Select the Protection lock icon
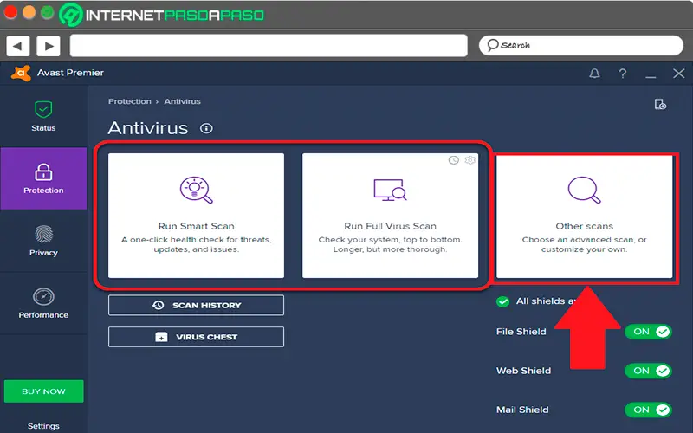Screen dimensions: 693x433 point(43,172)
